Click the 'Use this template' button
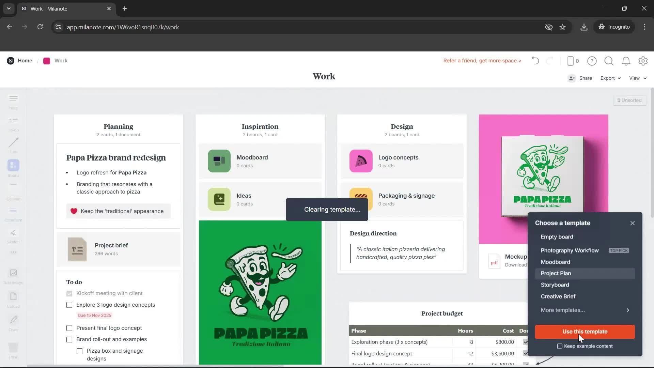654x368 pixels. pos(585,332)
